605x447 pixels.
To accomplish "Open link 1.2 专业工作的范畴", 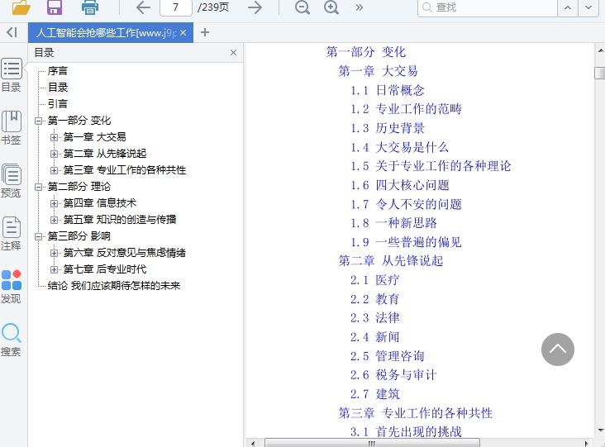I will (x=406, y=110).
